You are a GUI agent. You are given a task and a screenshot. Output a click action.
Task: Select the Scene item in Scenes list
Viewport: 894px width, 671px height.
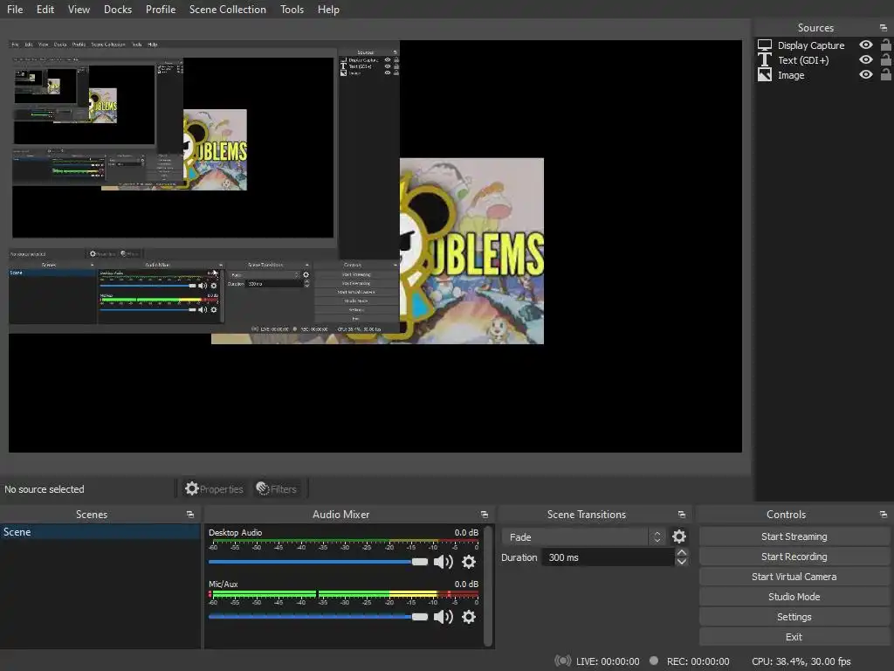(100, 532)
